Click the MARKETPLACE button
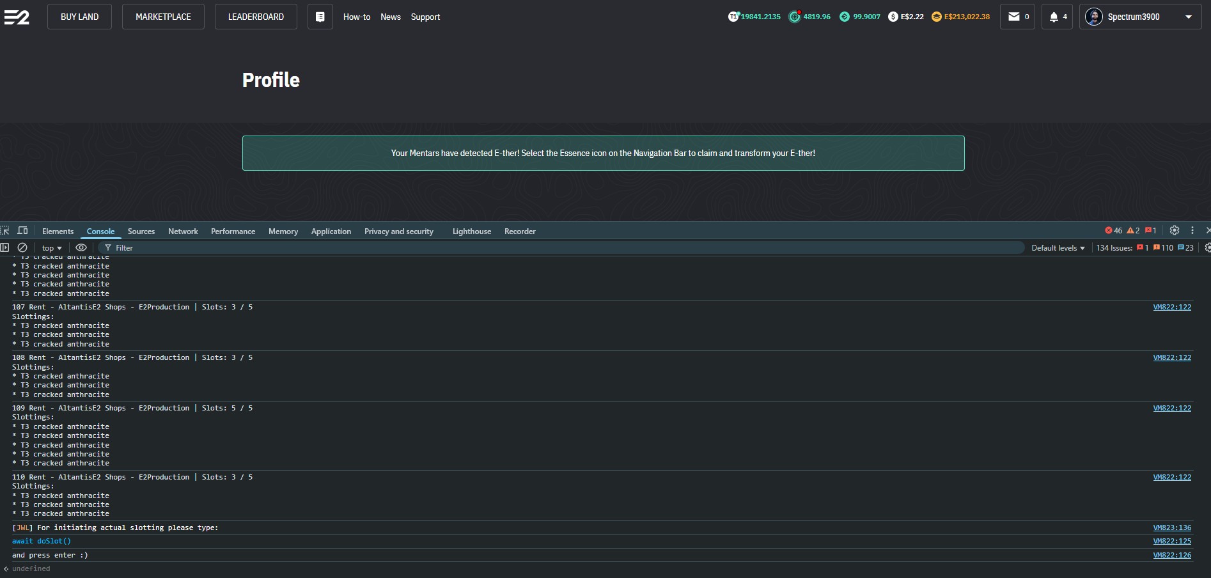Image resolution: width=1211 pixels, height=578 pixels. [x=163, y=17]
